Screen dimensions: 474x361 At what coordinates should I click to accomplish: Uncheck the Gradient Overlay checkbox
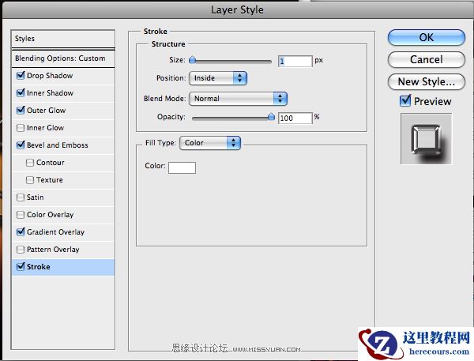(21, 232)
